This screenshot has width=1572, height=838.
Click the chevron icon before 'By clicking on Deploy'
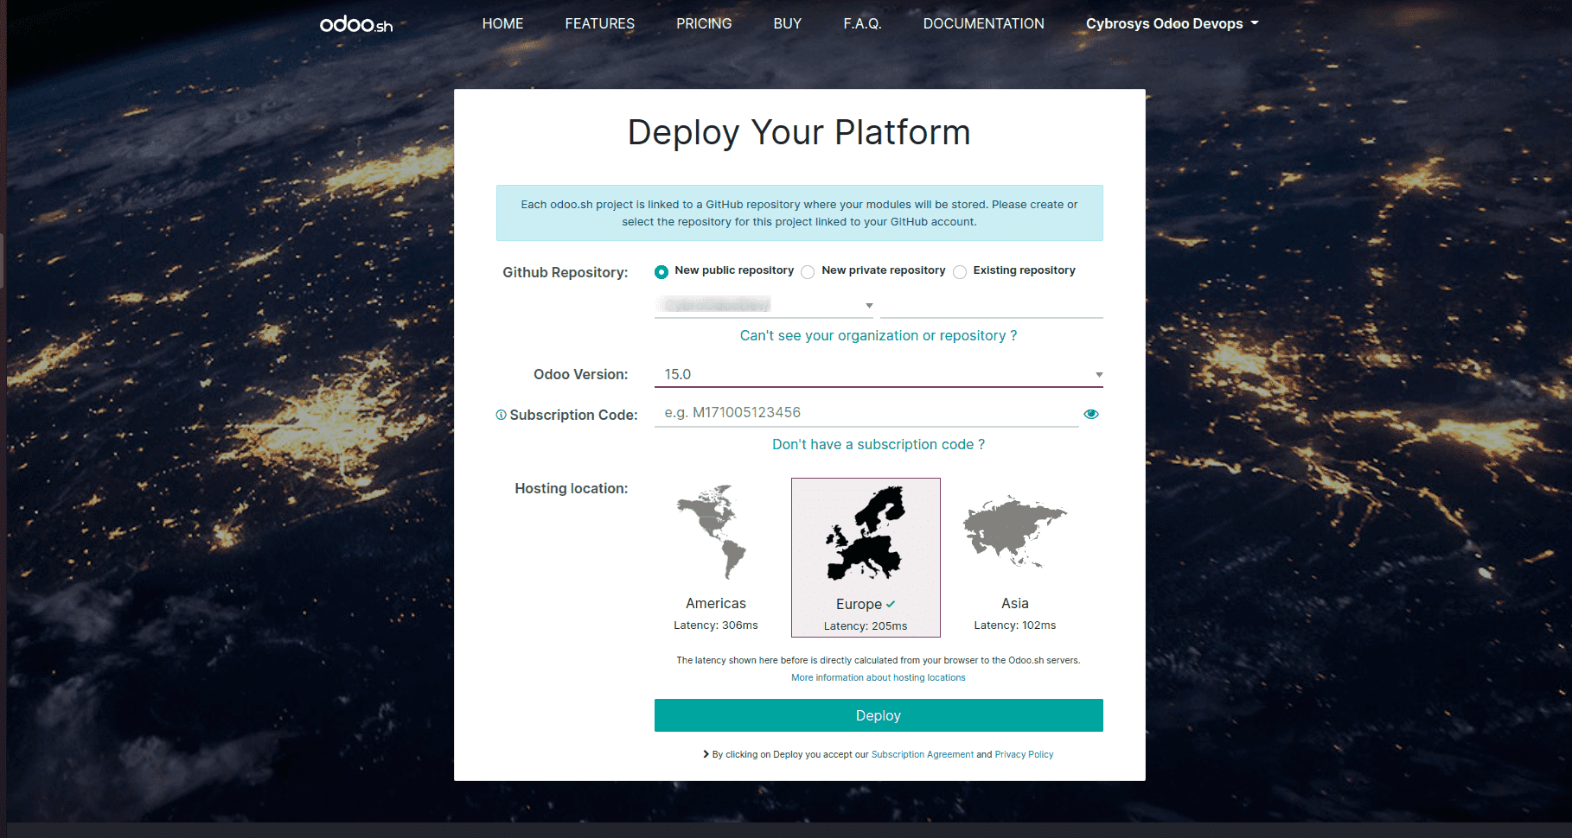click(706, 754)
